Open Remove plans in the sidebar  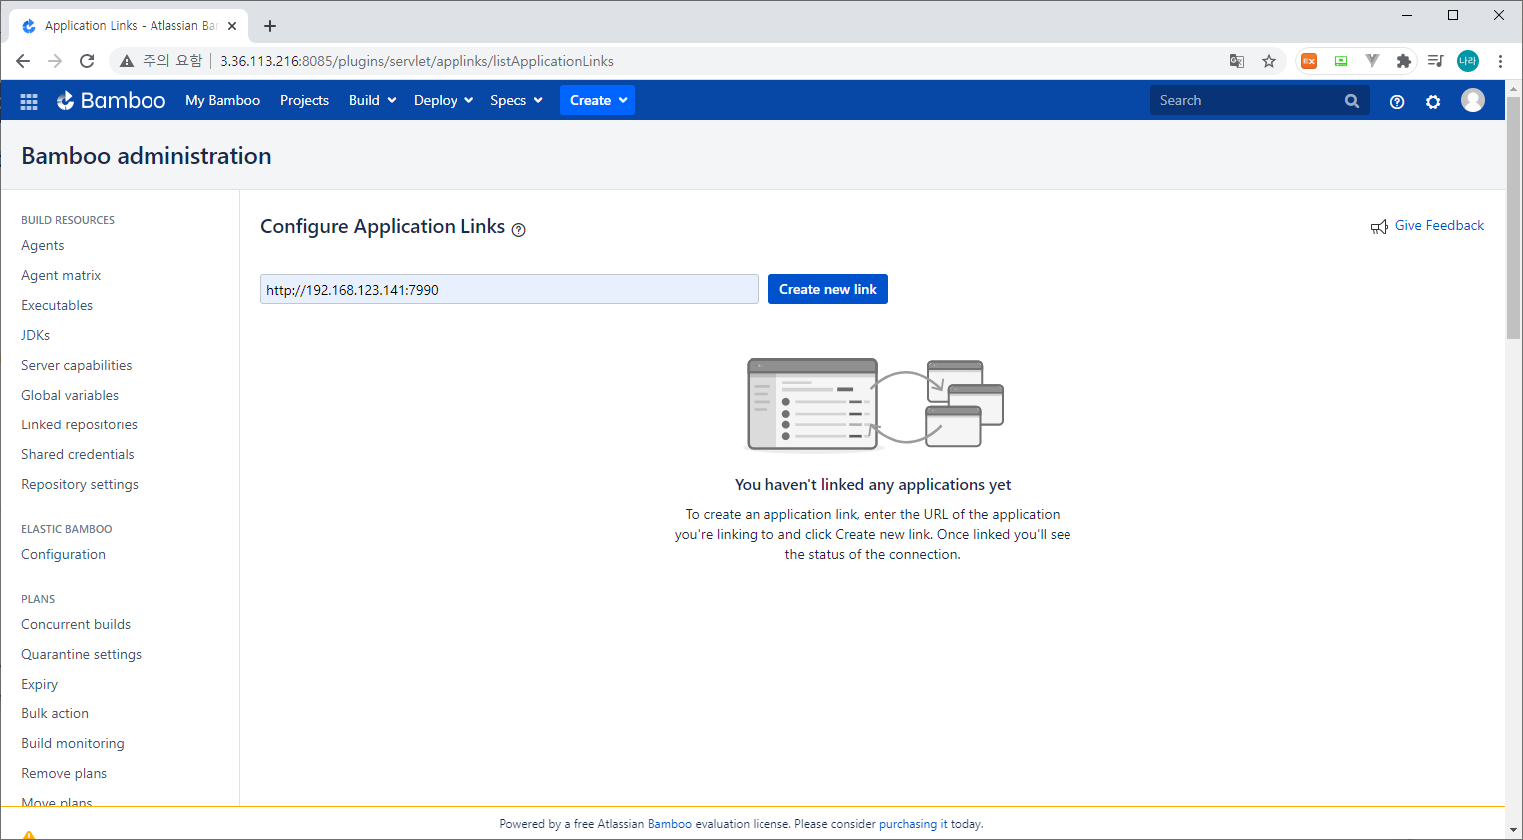click(x=64, y=773)
